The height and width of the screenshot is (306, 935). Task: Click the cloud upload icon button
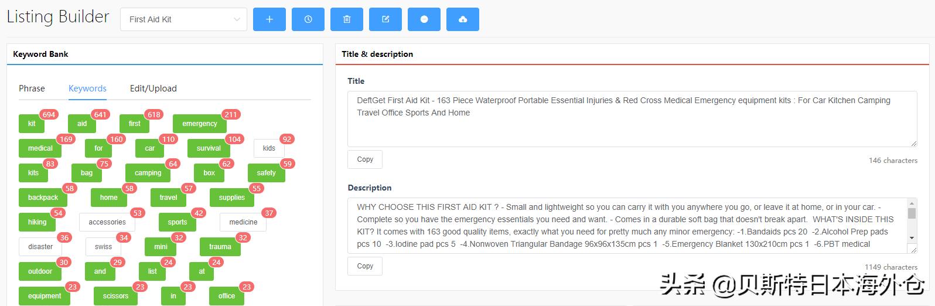pyautogui.click(x=463, y=19)
